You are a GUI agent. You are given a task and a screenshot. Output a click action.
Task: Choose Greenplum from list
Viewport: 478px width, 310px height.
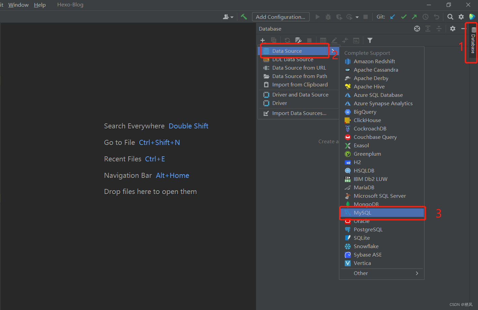(x=382, y=154)
